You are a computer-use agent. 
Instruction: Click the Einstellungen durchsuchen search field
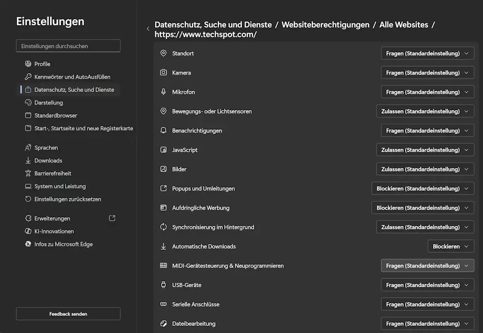68,46
